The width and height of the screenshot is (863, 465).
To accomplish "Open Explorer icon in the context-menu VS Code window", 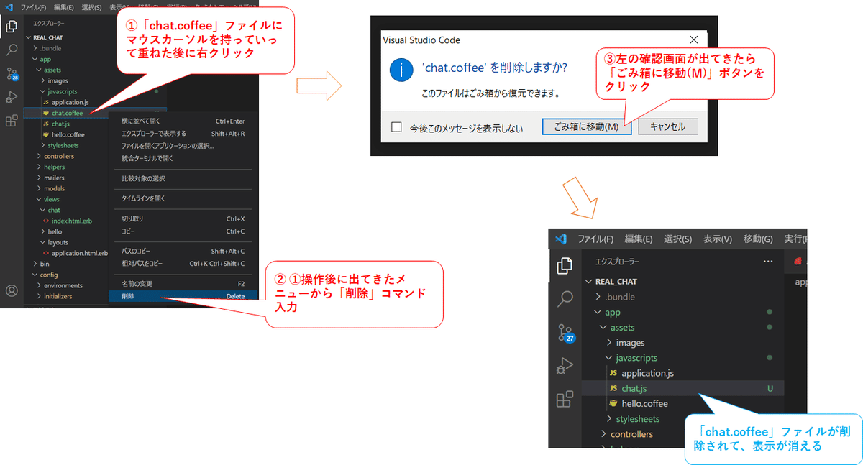I will (x=11, y=27).
